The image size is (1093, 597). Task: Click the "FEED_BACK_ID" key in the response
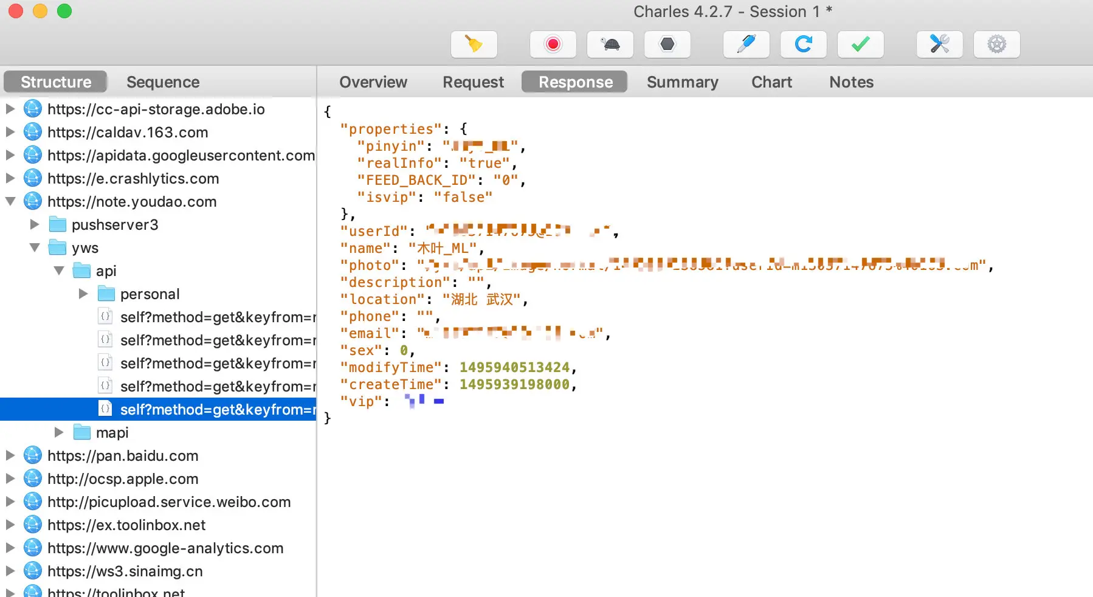pyautogui.click(x=416, y=181)
